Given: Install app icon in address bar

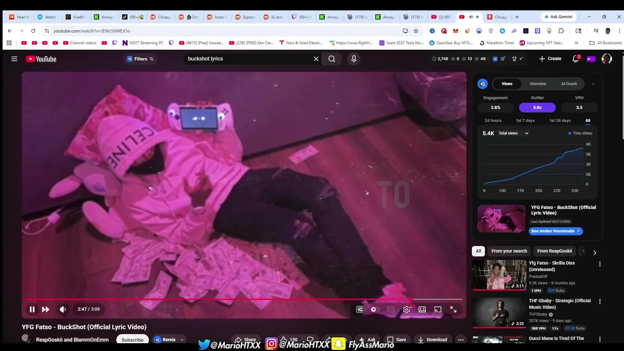Looking at the screenshot, I should click(x=405, y=31).
